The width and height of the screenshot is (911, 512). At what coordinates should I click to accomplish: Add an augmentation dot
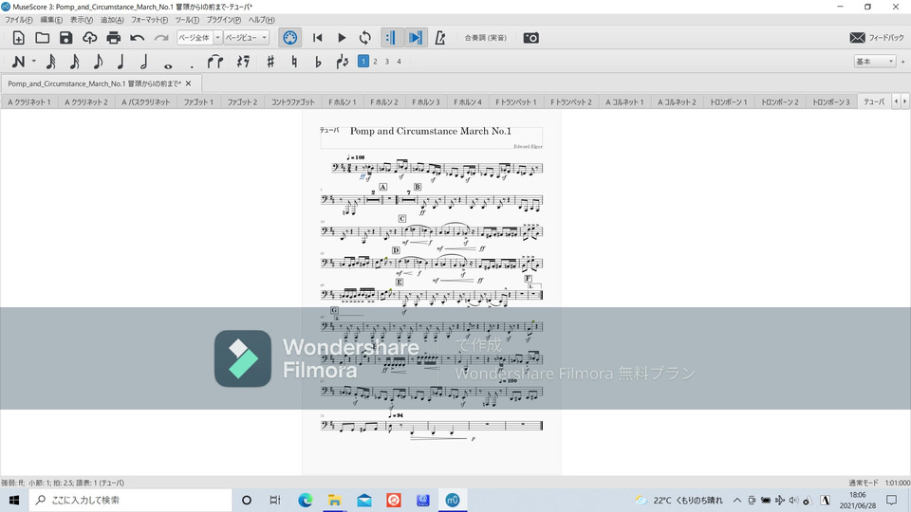tap(192, 64)
